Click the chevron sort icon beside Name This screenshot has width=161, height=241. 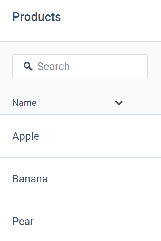119,103
